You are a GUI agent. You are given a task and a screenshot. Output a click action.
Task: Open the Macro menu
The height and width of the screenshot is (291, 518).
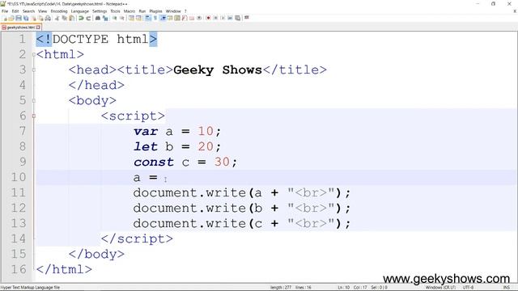[x=129, y=11]
